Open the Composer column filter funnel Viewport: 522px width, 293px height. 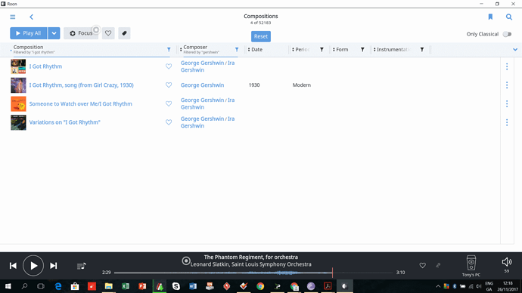click(237, 50)
